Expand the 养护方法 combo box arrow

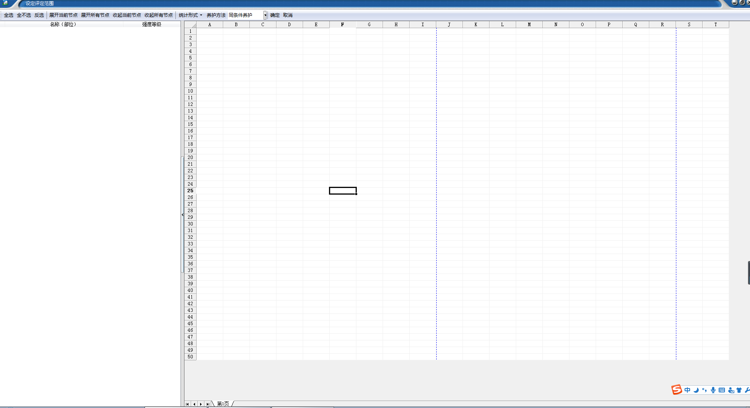click(x=265, y=15)
